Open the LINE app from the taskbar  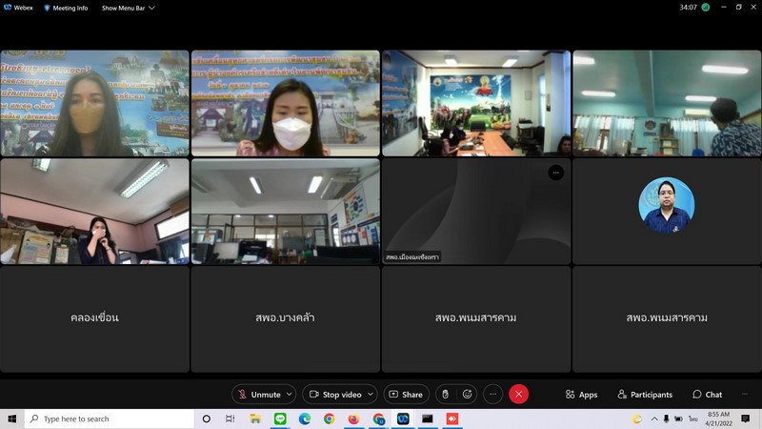280,419
